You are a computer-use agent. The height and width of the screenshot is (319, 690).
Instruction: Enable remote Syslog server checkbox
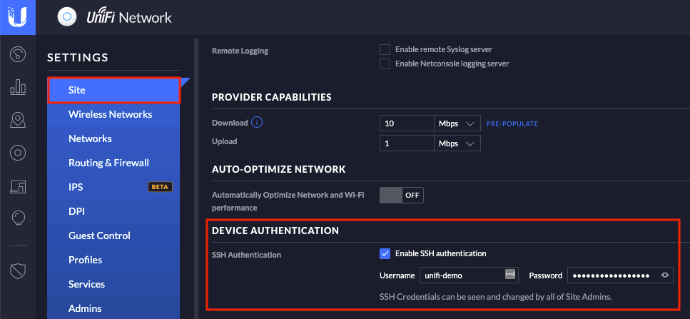pyautogui.click(x=385, y=49)
